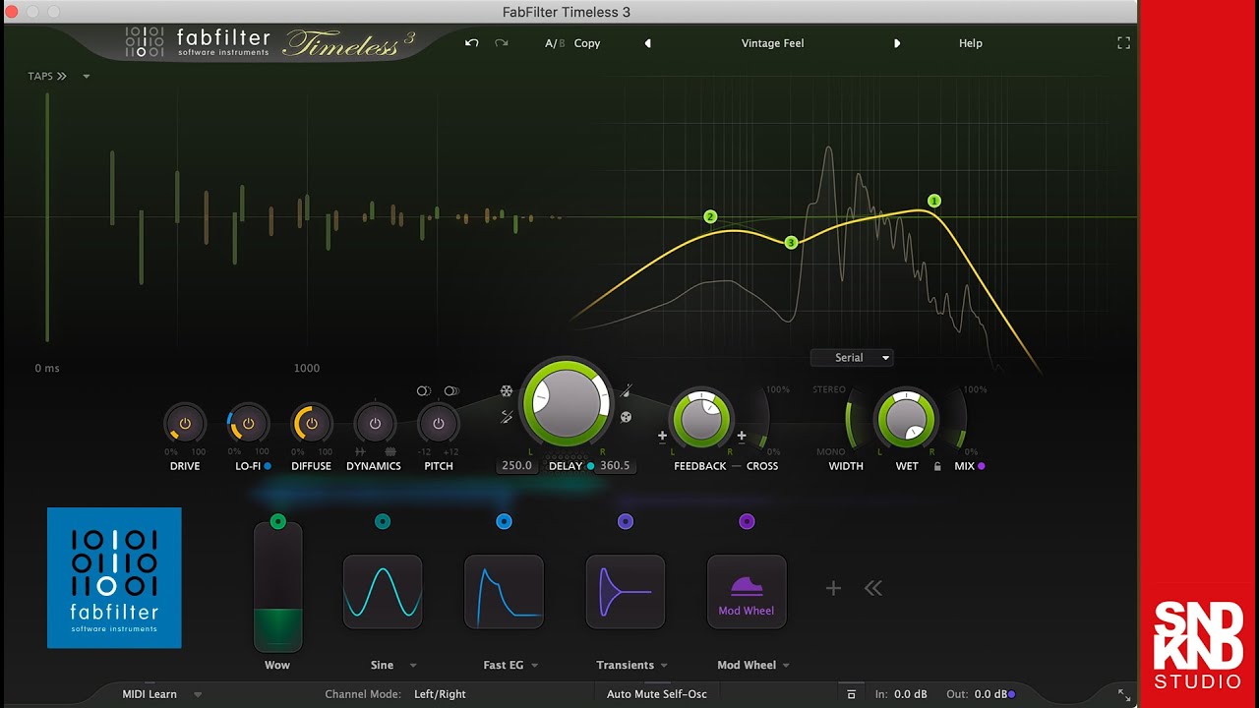
Task: Click the right delay time field 360.5
Action: click(x=615, y=466)
